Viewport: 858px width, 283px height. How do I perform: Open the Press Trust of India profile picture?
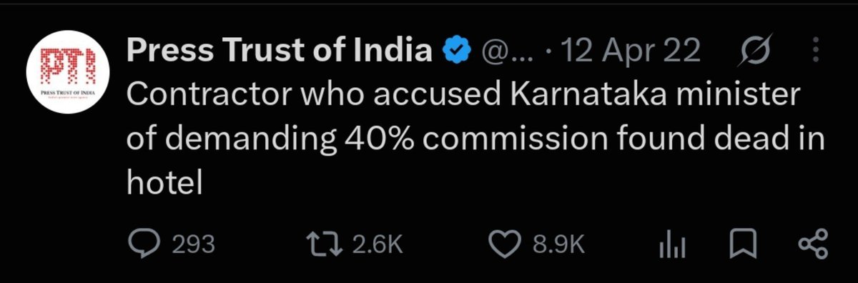pyautogui.click(x=68, y=73)
